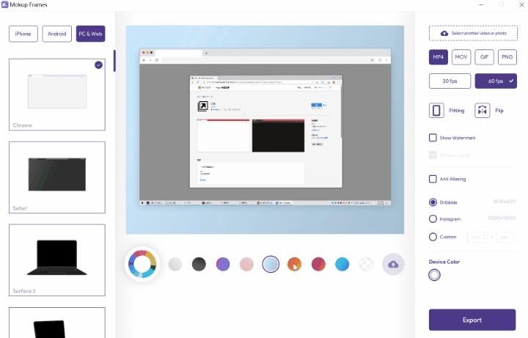
Task: Set frame rate to 60 fps
Action: point(496,81)
